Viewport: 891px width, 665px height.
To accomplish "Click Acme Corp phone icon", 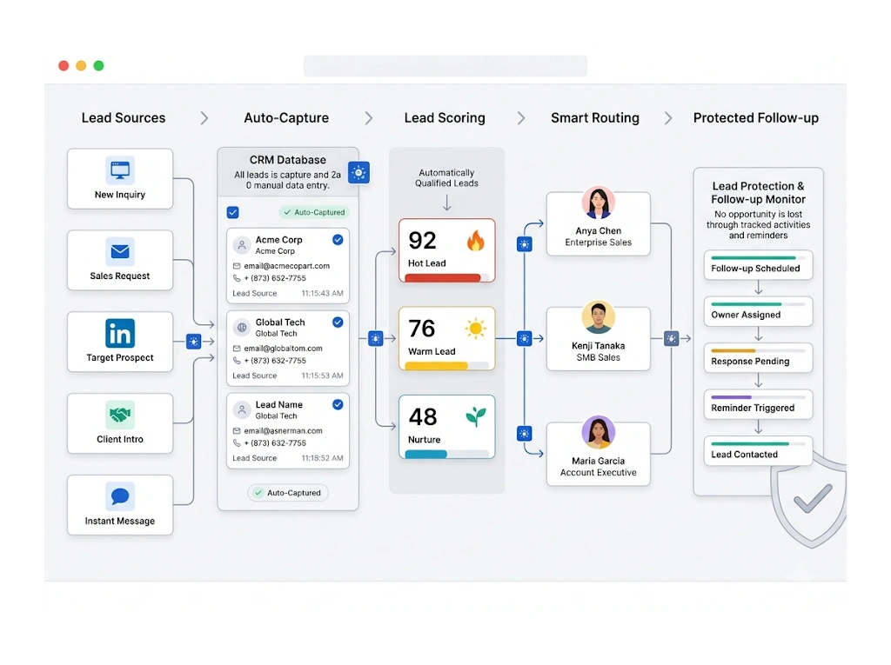I will (x=237, y=278).
